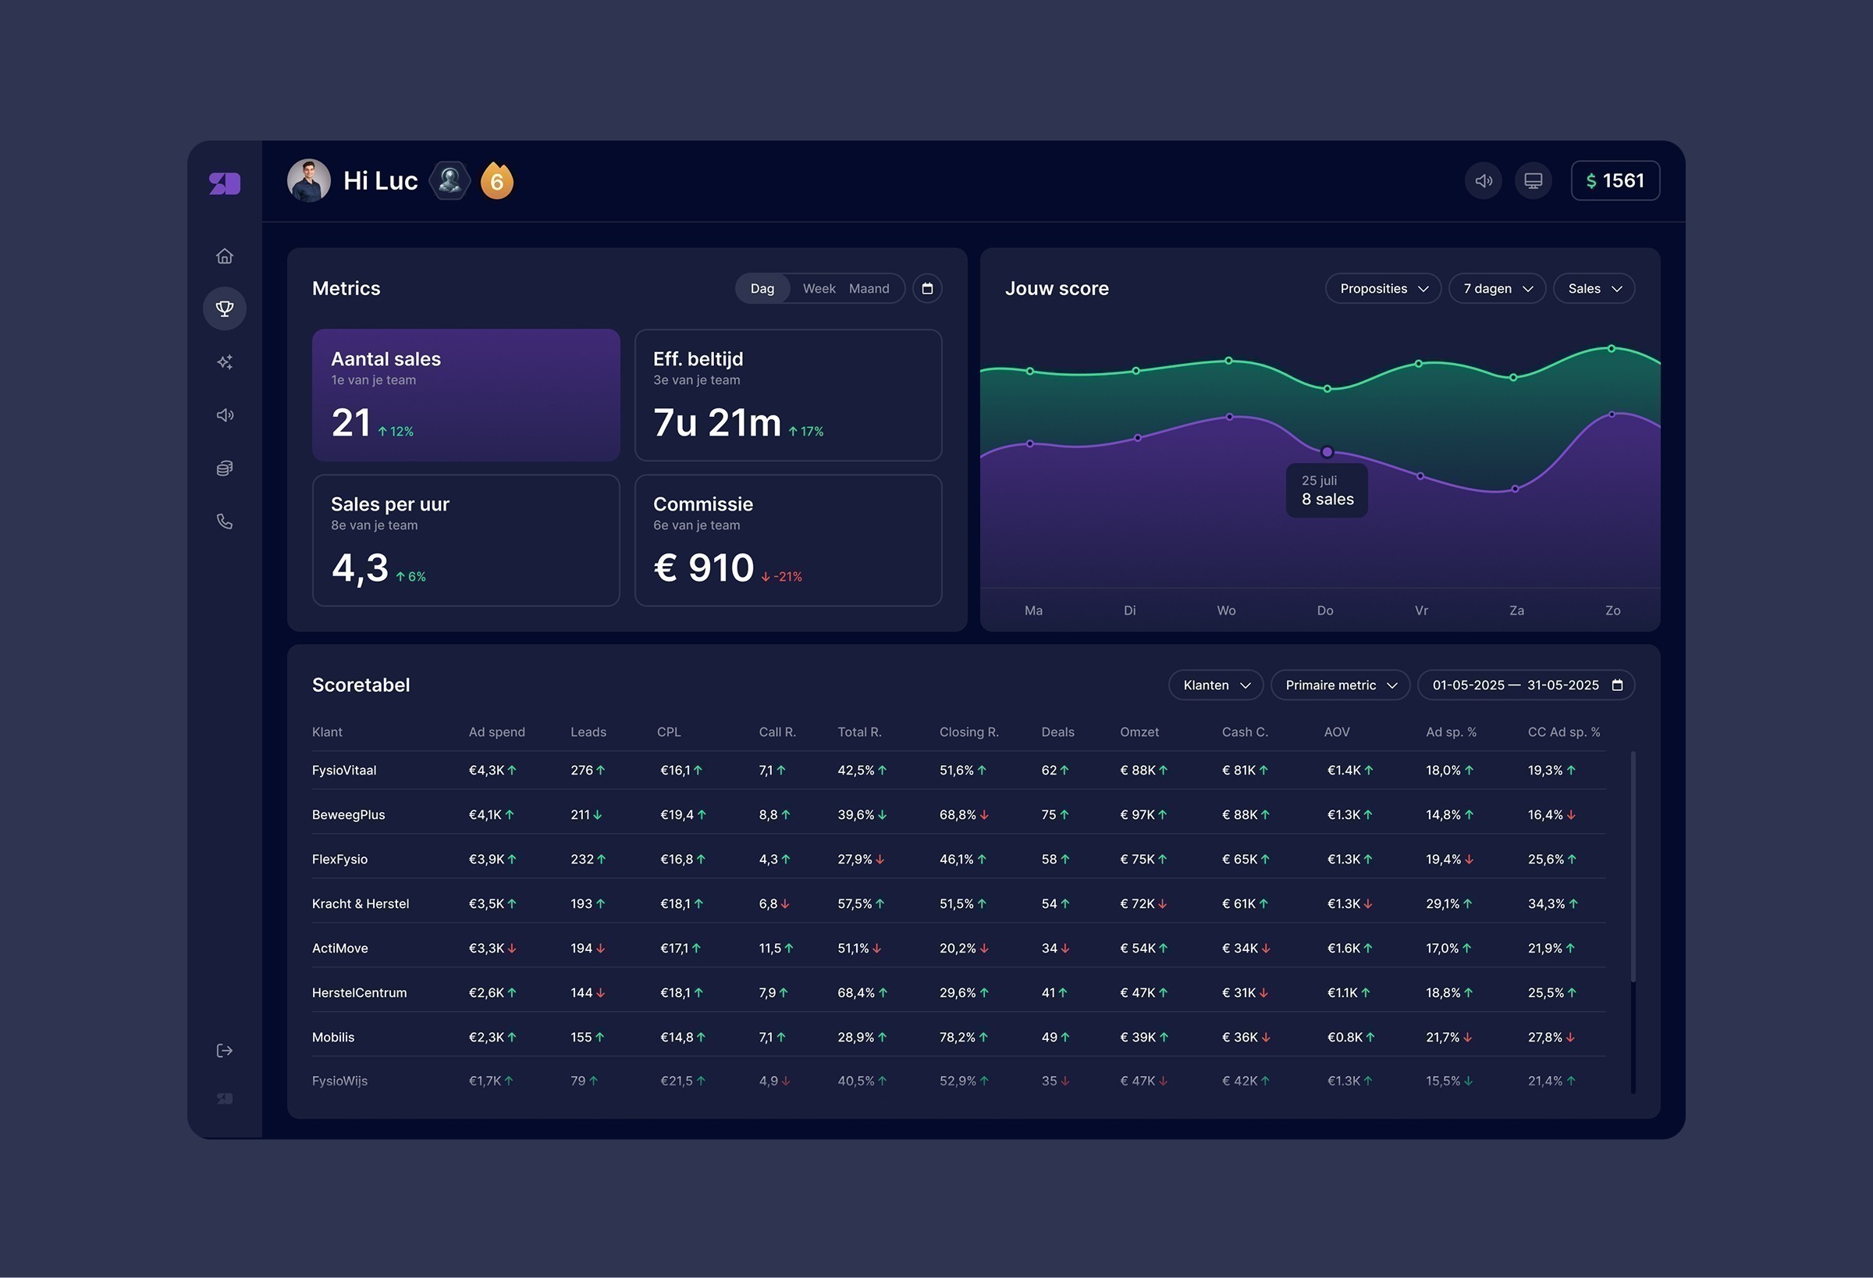The image size is (1873, 1278).
Task: Click the logout icon in sidebar
Action: [225, 1050]
